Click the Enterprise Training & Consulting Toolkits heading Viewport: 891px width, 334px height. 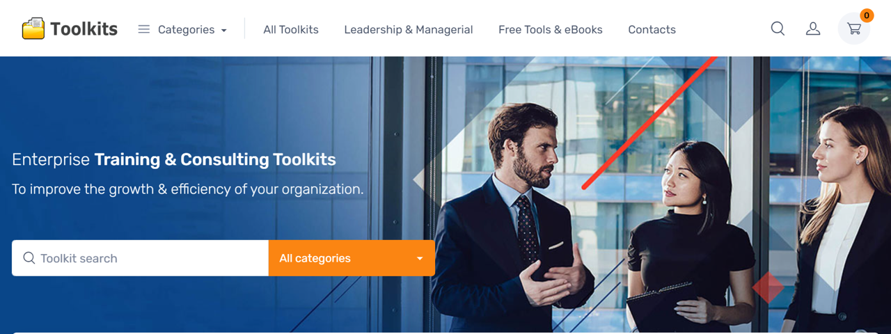click(x=174, y=159)
